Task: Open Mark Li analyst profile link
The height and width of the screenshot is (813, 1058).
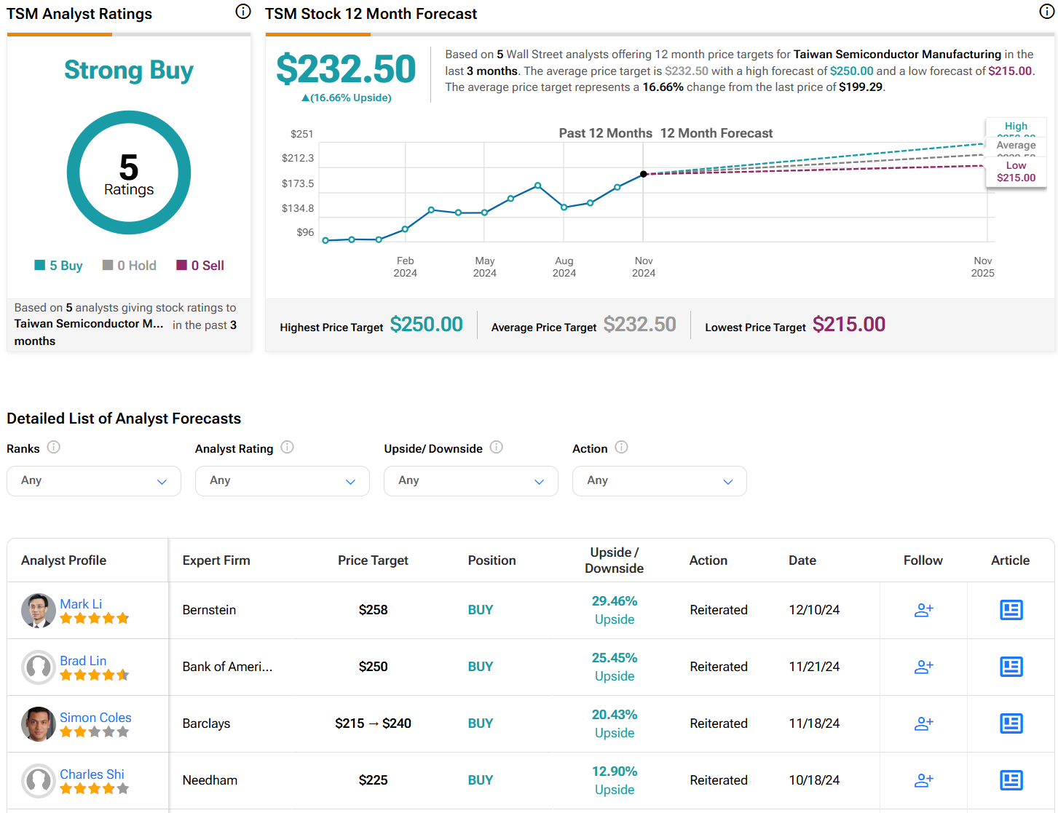Action: [81, 604]
